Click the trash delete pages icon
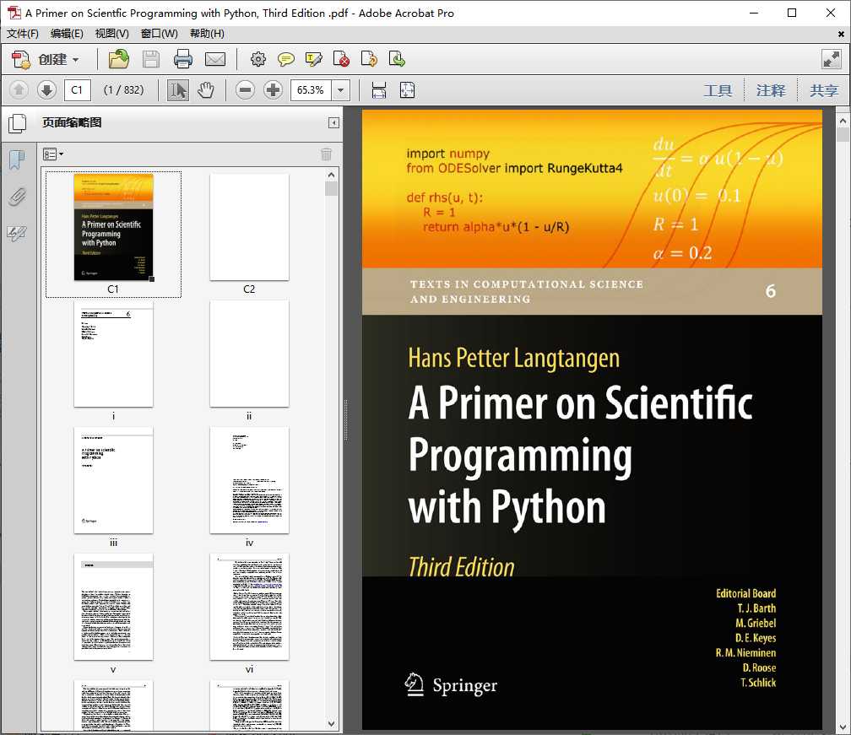Image resolution: width=851 pixels, height=735 pixels. coord(326,154)
